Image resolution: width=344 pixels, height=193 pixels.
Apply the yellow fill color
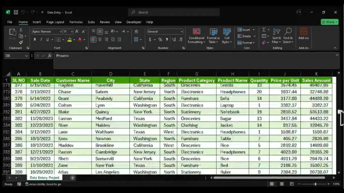coord(69,39)
